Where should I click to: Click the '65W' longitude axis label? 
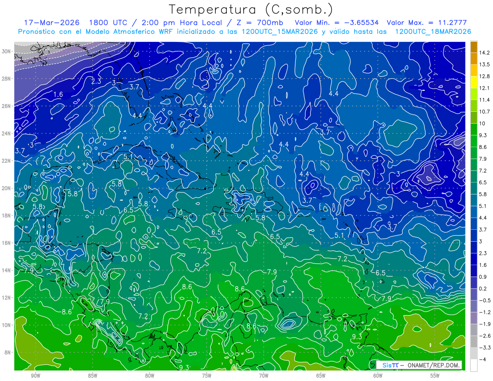click(321, 376)
